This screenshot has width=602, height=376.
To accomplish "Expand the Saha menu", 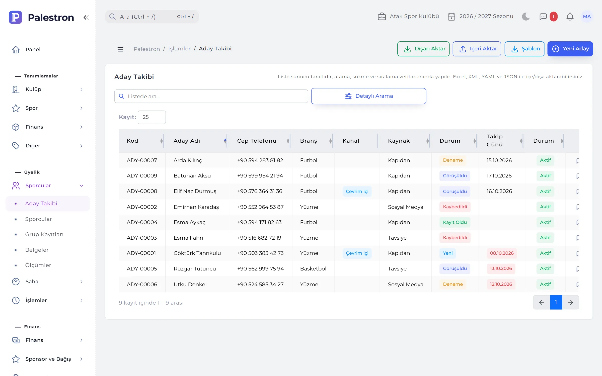I will tap(48, 282).
